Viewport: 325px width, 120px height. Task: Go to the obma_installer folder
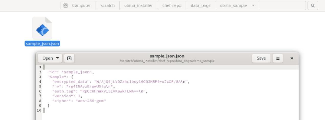click(138, 5)
